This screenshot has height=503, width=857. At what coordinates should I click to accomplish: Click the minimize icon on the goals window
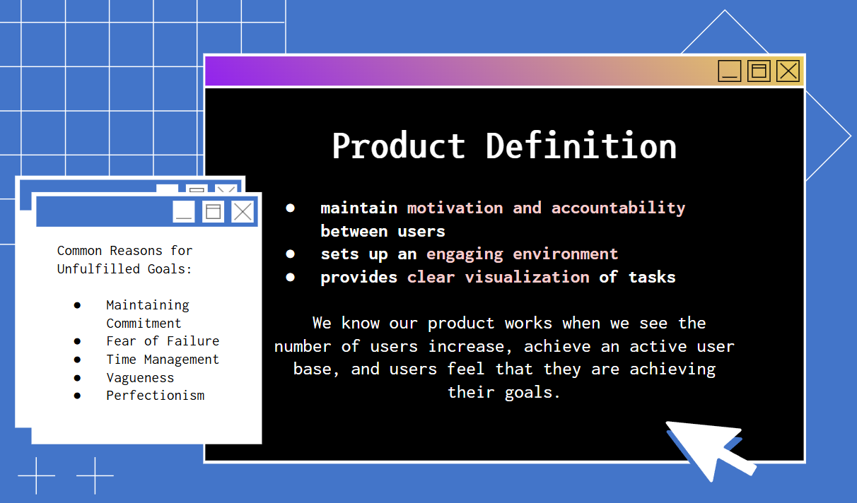[x=184, y=211]
